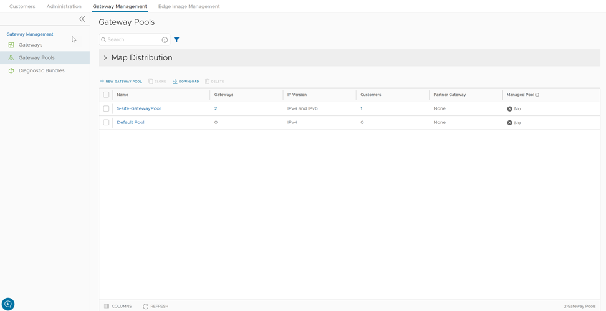Click the Managed Pool info icon

tap(537, 95)
